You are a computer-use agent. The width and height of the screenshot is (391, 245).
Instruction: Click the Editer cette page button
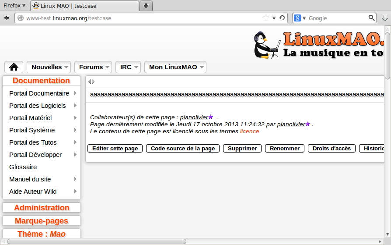click(x=115, y=148)
